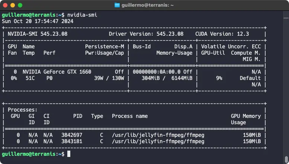Click the Process name column header
The height and width of the screenshot is (164, 289).
pyautogui.click(x=130, y=116)
